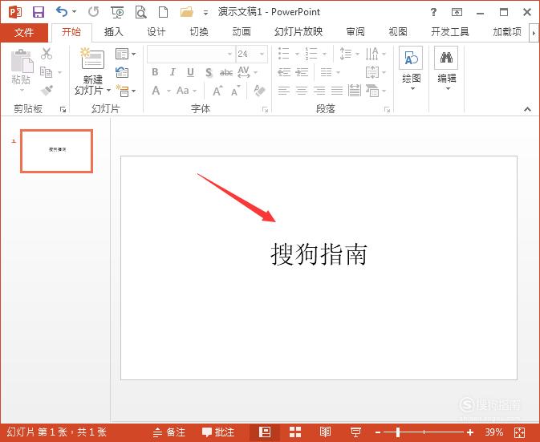Center align text
540x442 pixels.
[x=302, y=91]
